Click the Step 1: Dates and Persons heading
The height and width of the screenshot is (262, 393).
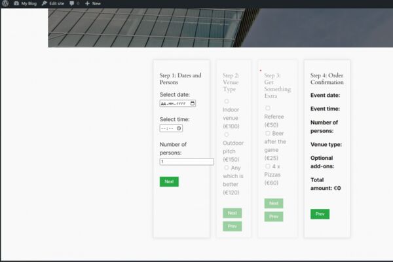coord(181,79)
